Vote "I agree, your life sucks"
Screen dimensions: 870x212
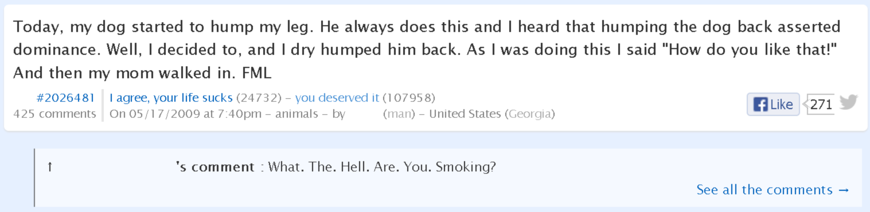point(171,98)
